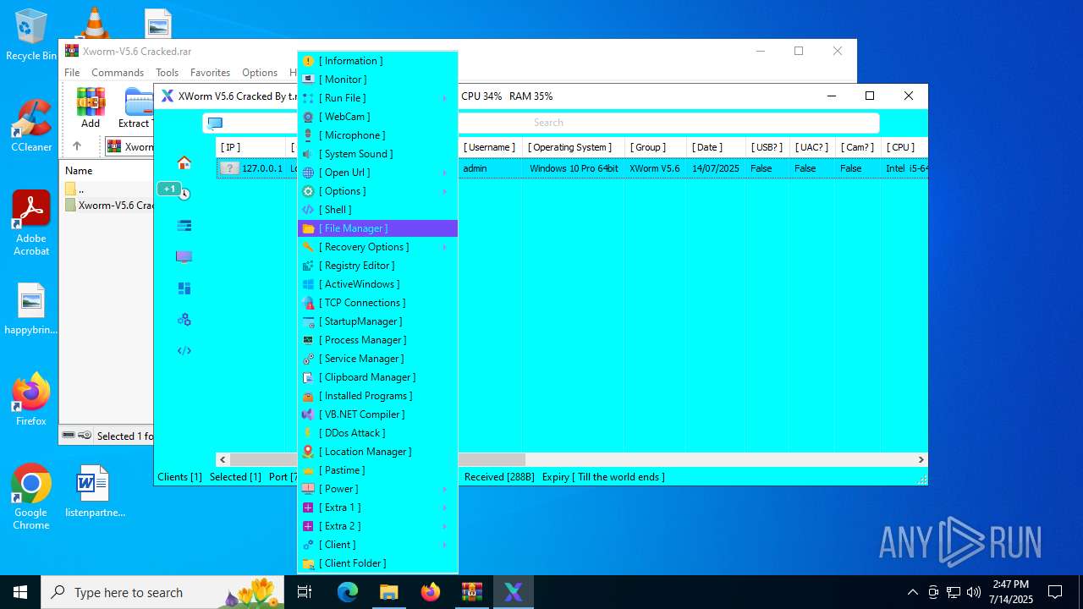1083x609 pixels.
Task: Click the Monitor icon in context menu
Action: click(309, 80)
